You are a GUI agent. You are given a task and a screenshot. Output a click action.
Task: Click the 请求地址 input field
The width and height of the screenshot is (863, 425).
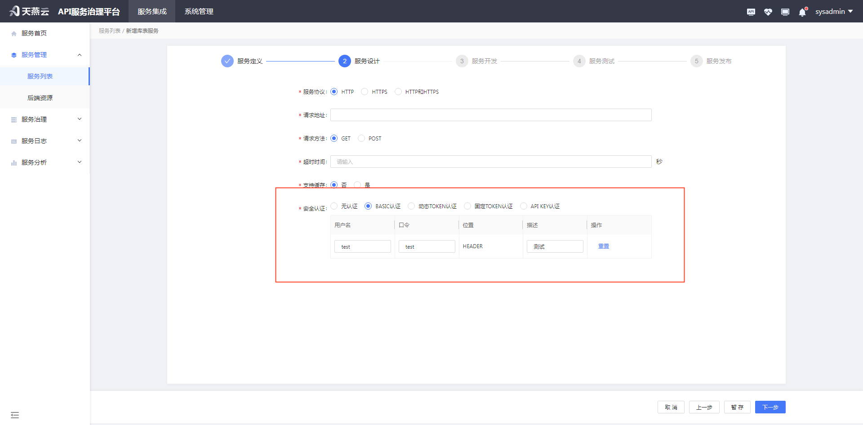coord(490,115)
